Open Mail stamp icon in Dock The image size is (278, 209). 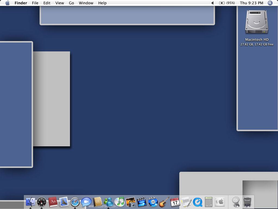[64, 202]
